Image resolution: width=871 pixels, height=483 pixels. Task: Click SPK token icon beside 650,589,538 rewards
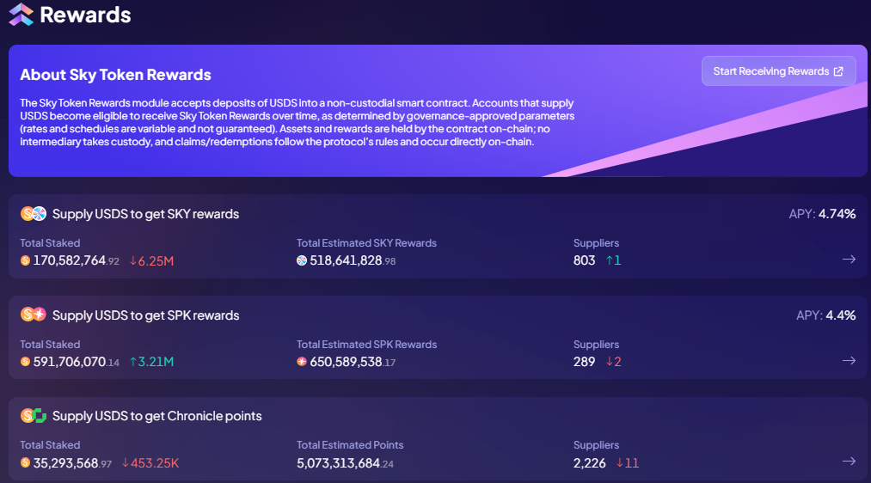302,362
